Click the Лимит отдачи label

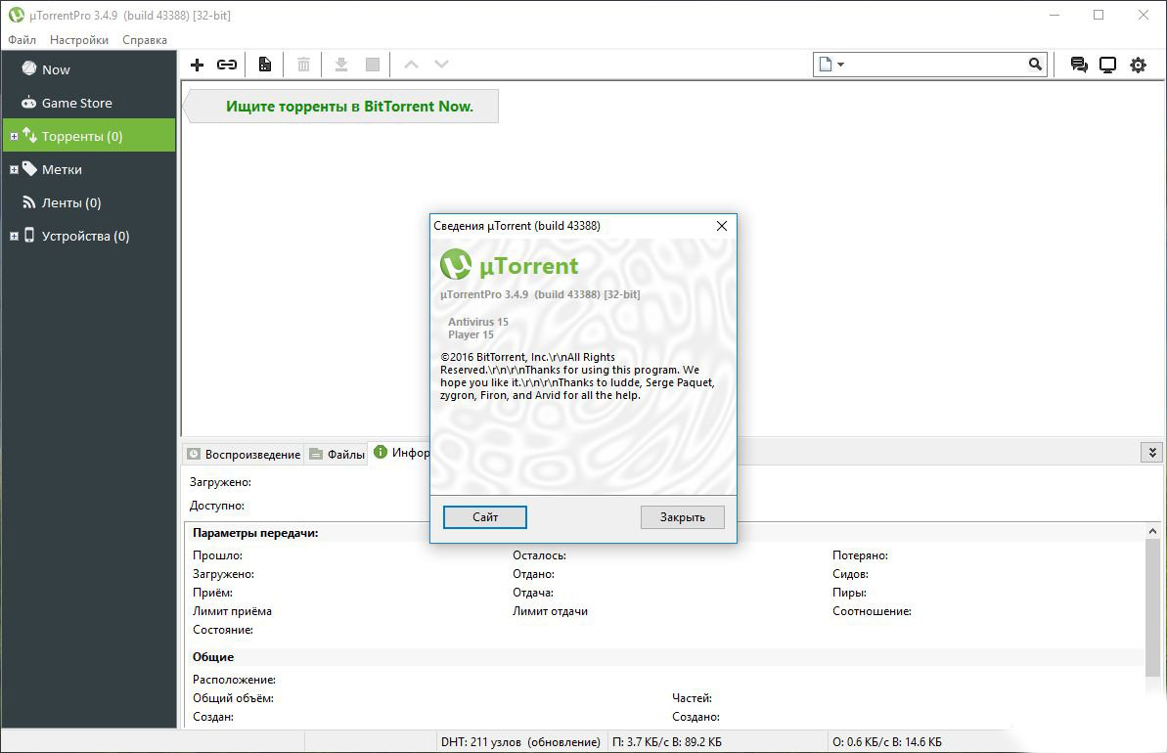tap(550, 611)
